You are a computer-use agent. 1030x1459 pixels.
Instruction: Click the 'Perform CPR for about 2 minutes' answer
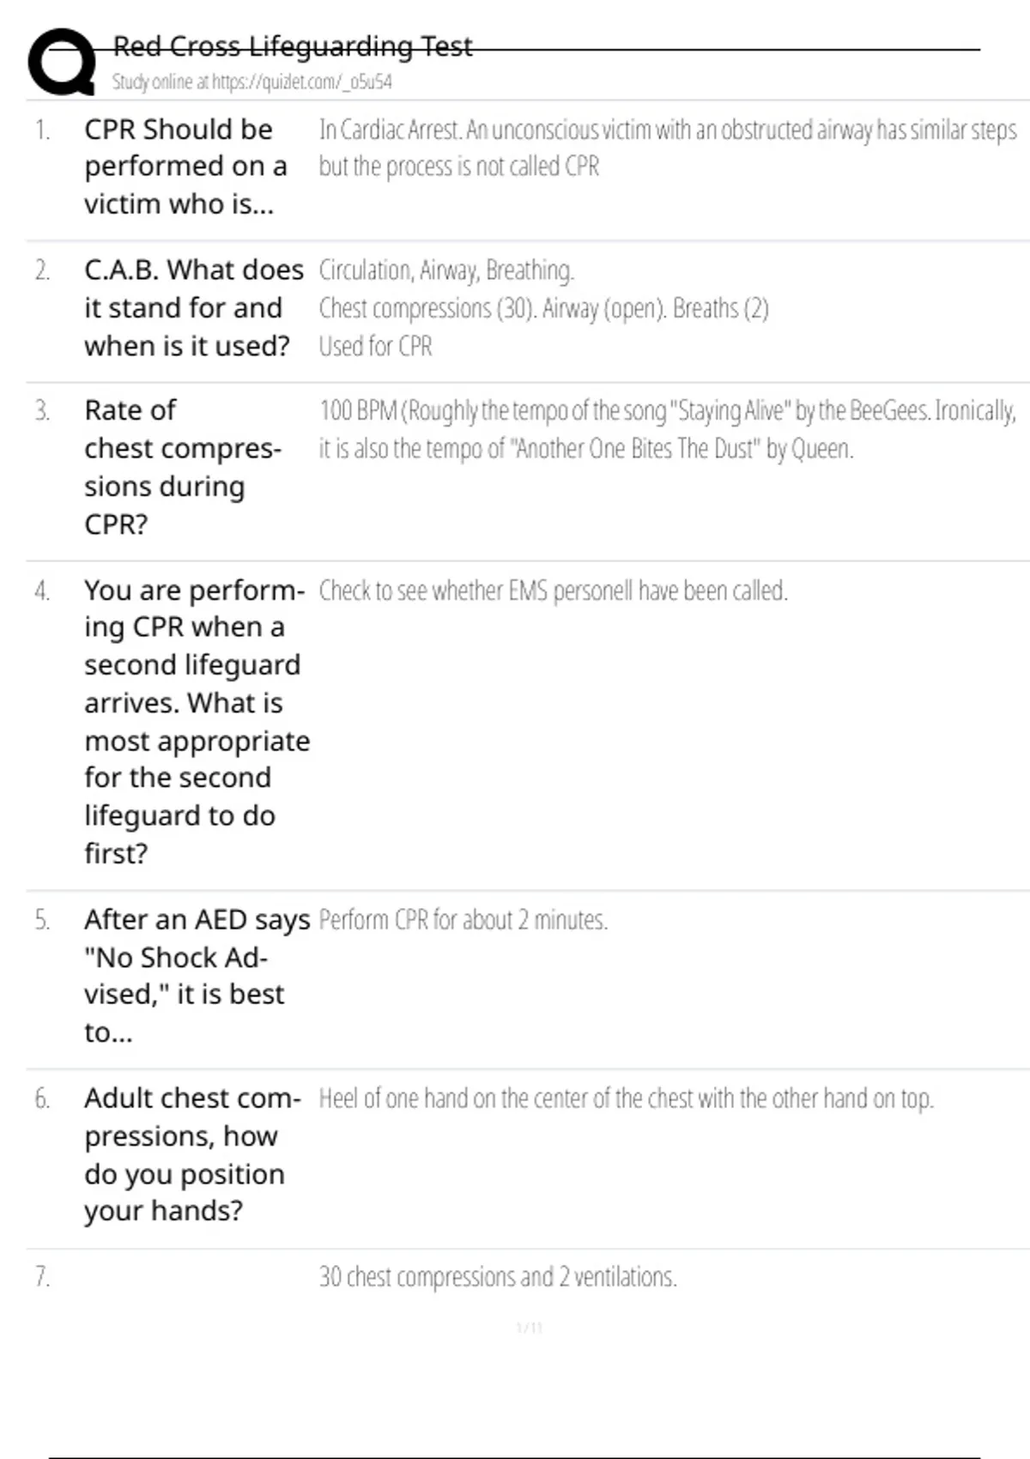pyautogui.click(x=463, y=920)
